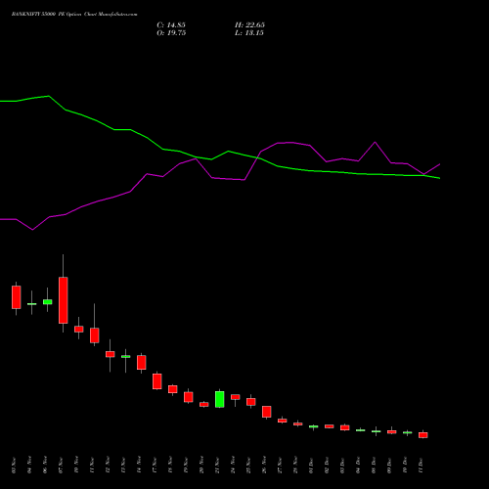
Task: Click the BANKNIFTY 55000 PE chart title
Action: pyautogui.click(x=74, y=15)
